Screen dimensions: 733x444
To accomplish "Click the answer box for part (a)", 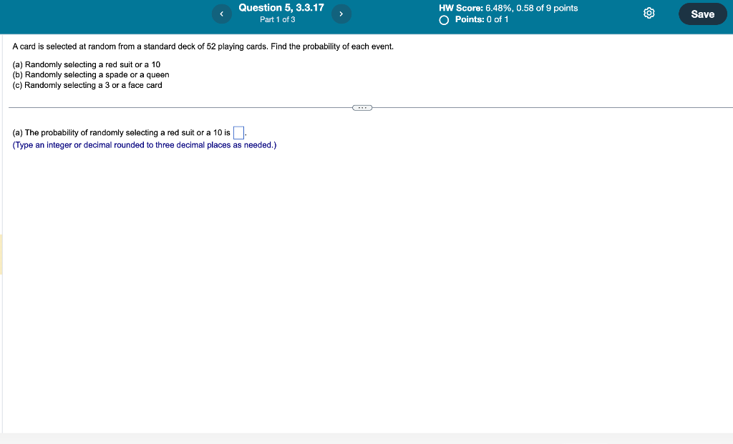I will 238,133.
